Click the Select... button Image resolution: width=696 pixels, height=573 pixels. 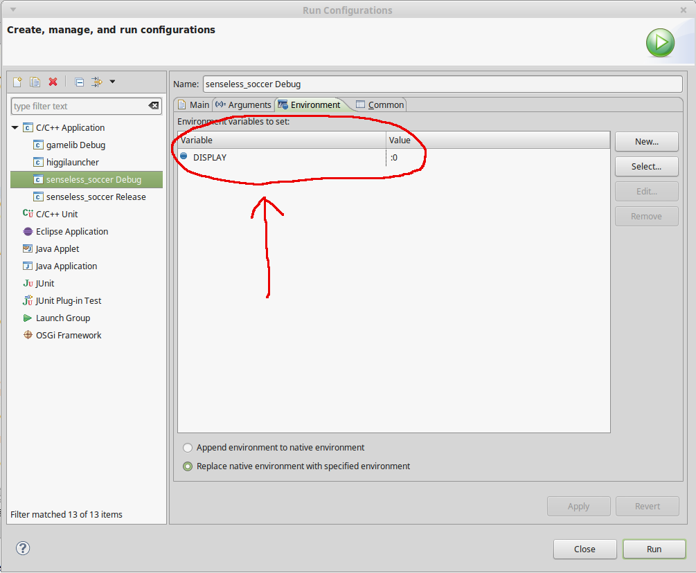[646, 166]
